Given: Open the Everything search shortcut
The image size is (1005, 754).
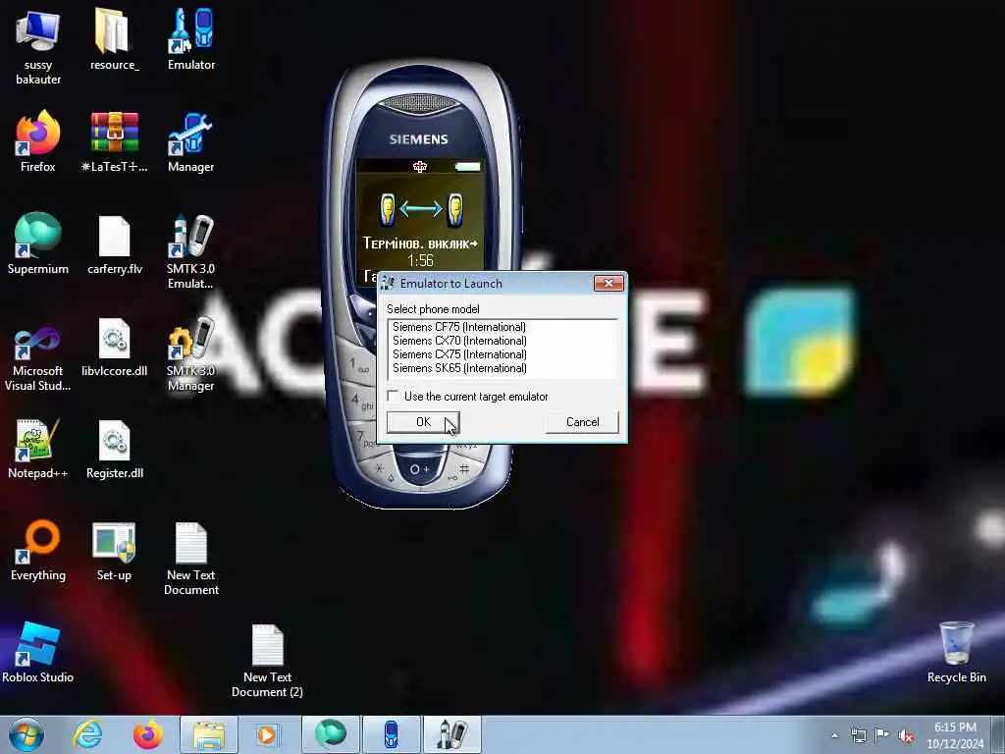Looking at the screenshot, I should click(x=38, y=550).
